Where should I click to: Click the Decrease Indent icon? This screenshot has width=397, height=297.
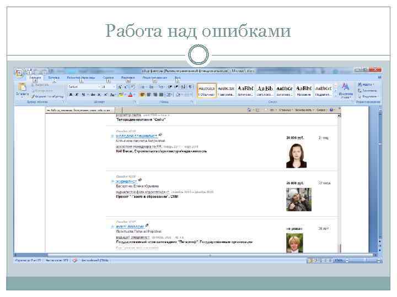point(170,87)
